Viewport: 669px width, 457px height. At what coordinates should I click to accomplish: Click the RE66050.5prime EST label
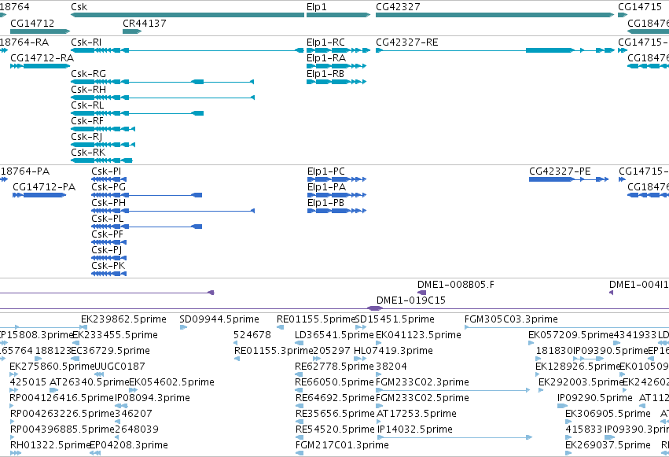[x=334, y=382]
